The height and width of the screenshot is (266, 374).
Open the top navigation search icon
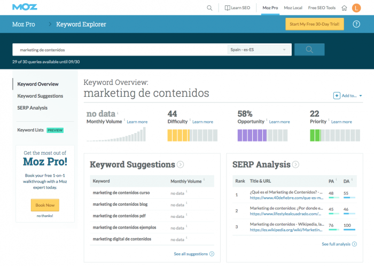[209, 8]
